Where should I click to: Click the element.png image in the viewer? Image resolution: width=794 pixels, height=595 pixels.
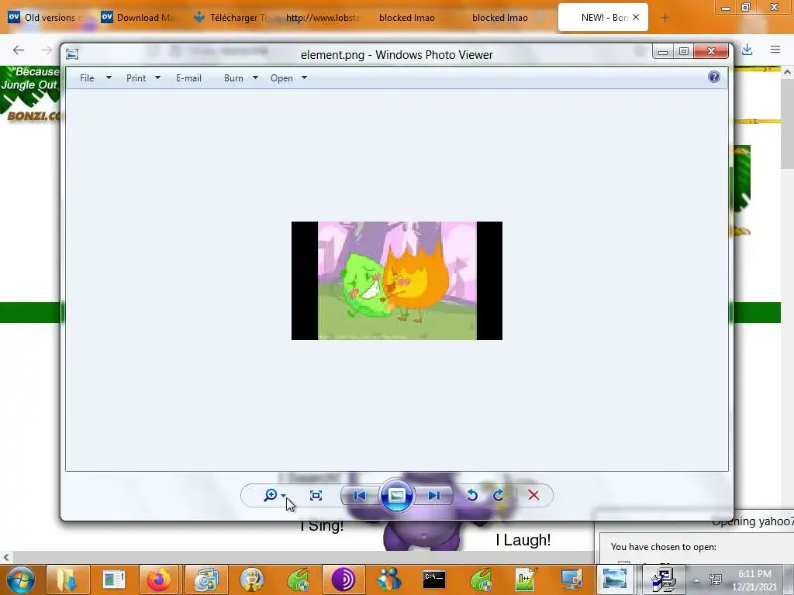click(x=397, y=280)
